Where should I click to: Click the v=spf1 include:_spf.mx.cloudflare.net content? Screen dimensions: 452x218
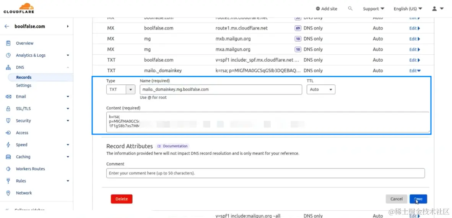tap(257, 60)
